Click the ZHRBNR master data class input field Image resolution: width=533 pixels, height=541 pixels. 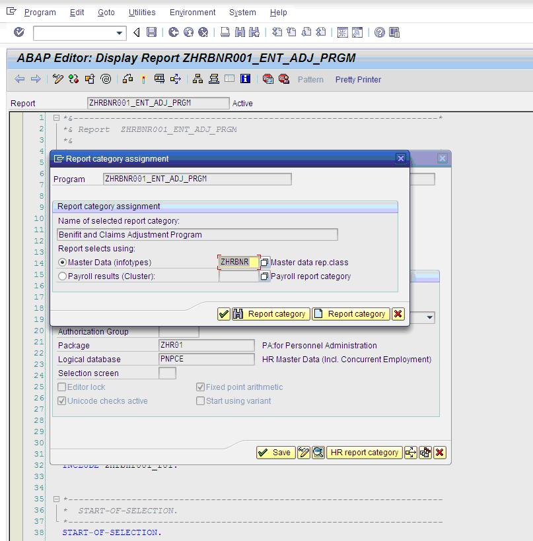tap(238, 262)
